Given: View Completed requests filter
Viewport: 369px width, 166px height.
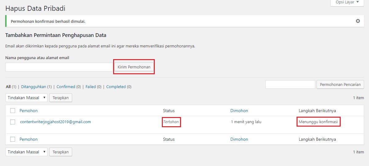Looking at the screenshot, I should tap(116, 87).
